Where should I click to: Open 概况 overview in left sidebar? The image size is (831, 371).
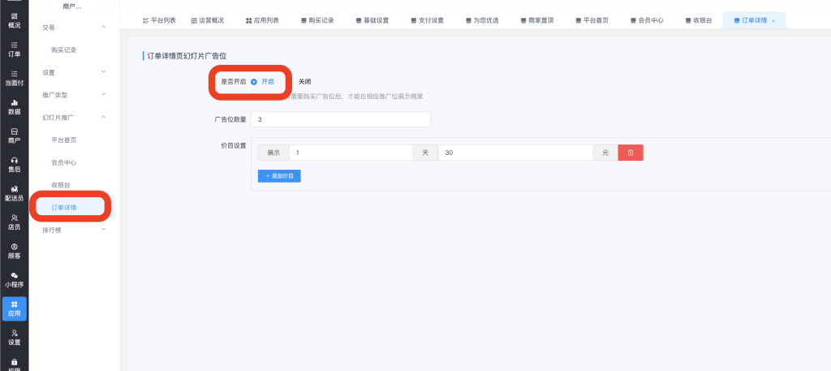point(14,20)
